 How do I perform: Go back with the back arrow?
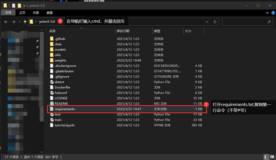(6, 22)
